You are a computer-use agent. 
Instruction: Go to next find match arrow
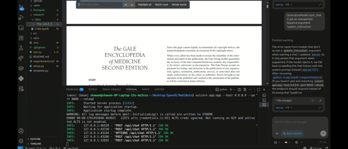pos(132,5)
